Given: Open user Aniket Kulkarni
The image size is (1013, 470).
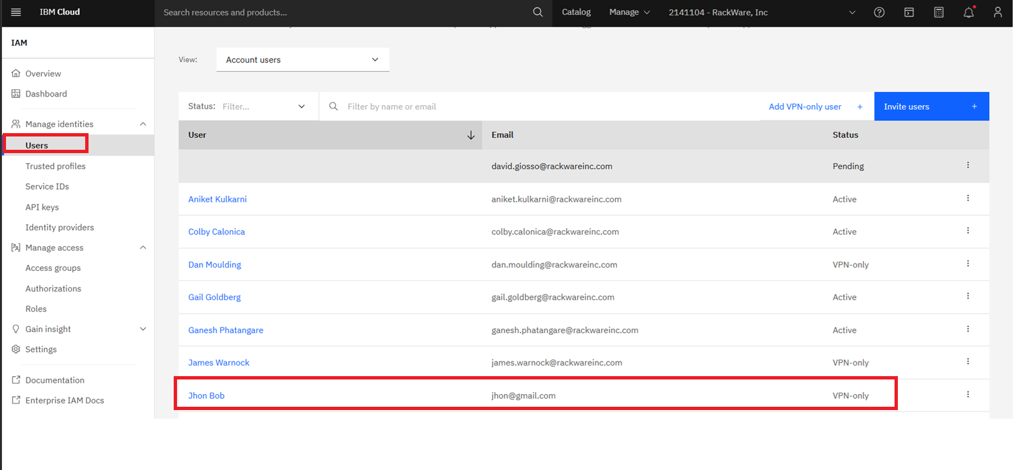Looking at the screenshot, I should [x=218, y=199].
